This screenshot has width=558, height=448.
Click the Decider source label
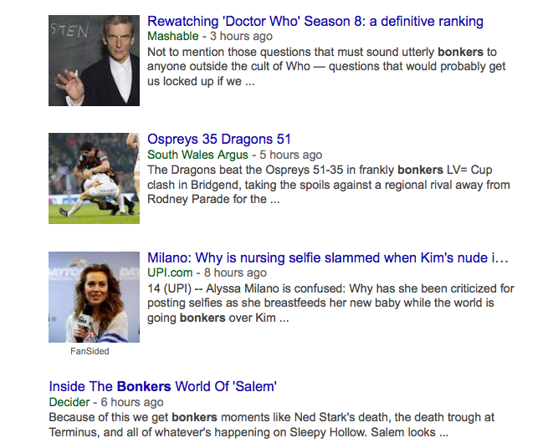coord(69,402)
